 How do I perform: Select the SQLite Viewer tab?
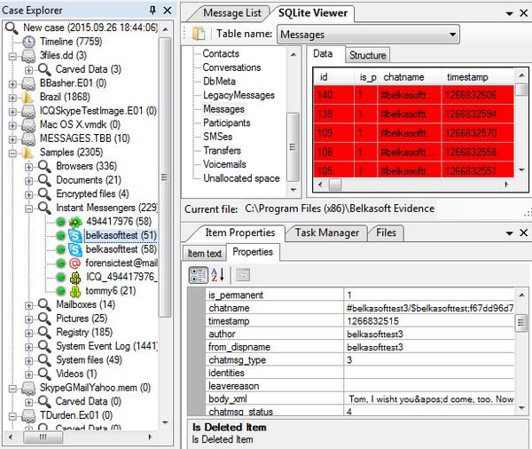click(x=313, y=13)
